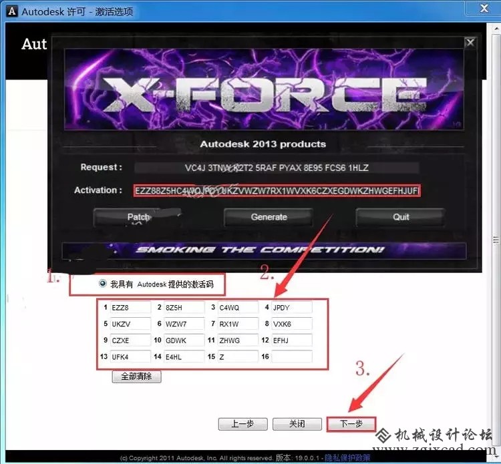Click the Generate button in X-Force
The image size is (501, 464).
(x=269, y=217)
